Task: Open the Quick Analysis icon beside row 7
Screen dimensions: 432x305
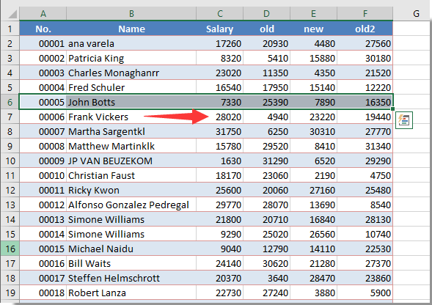Action: [x=404, y=120]
